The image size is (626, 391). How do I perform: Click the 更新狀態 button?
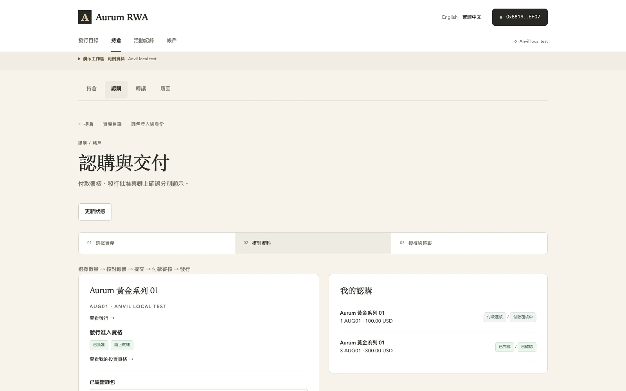(95, 212)
